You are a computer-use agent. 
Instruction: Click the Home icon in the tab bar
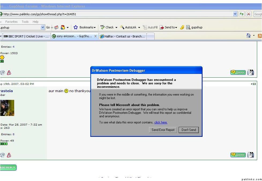click(x=249, y=36)
